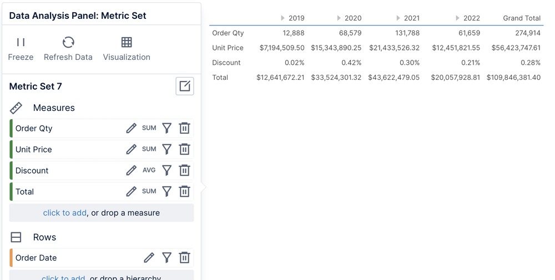Viewport: 555px width, 280px height.
Task: Change the SUM aggregator on Total
Action: pos(149,191)
